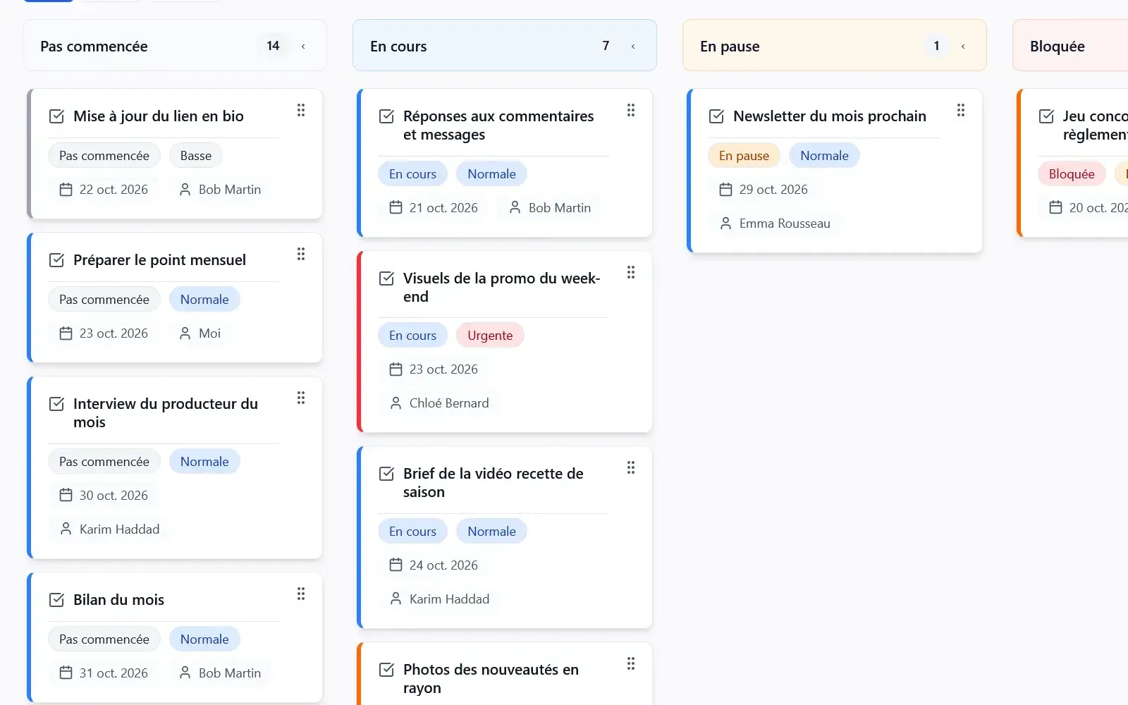Click person icon next to Karim Haddad in Interview card
Viewport: 1128px width, 705px height.
pos(66,529)
